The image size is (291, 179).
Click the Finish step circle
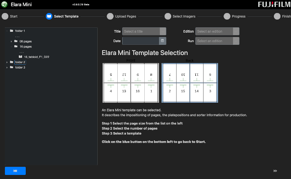click(x=277, y=16)
